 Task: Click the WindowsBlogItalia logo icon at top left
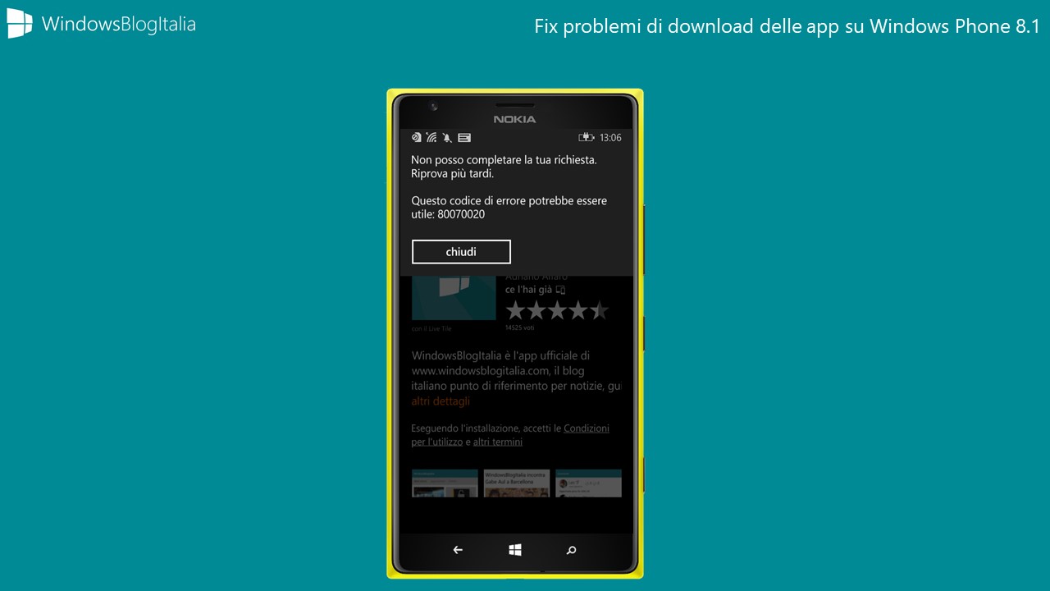[x=20, y=25]
